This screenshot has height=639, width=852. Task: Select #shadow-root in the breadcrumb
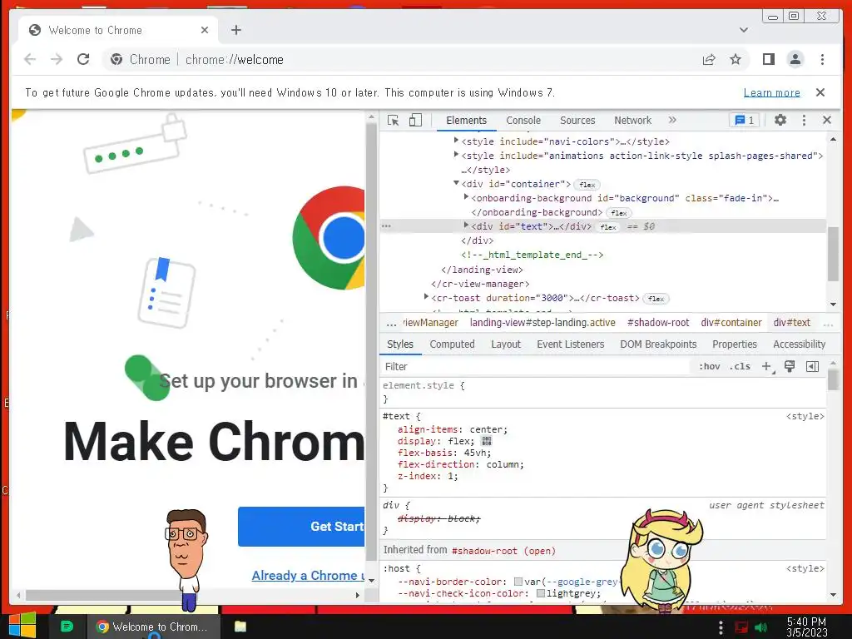(658, 322)
